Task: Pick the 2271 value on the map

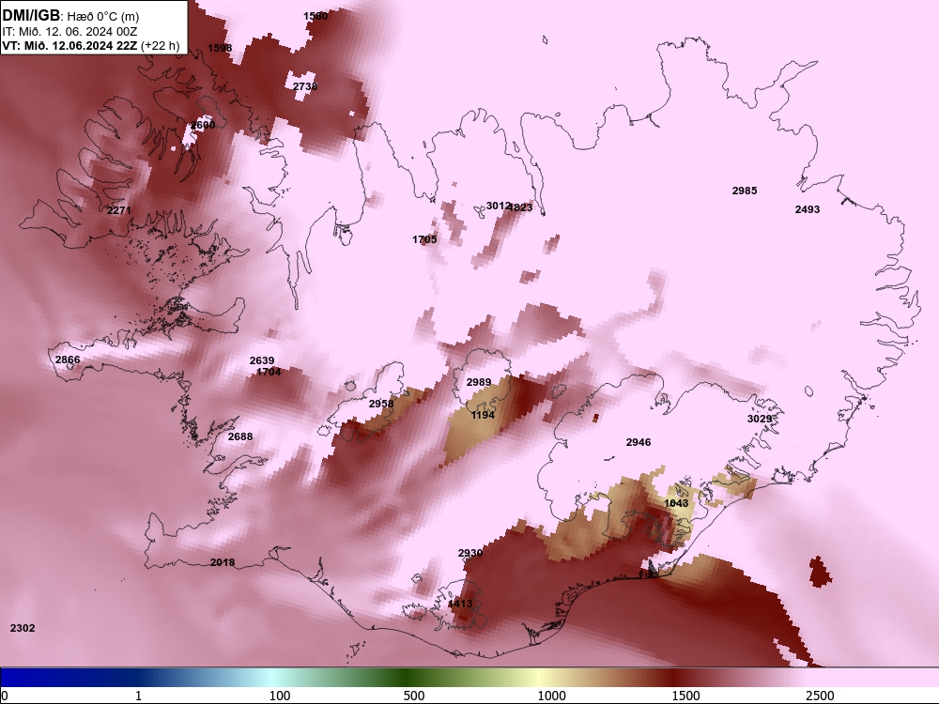Action: (x=118, y=210)
